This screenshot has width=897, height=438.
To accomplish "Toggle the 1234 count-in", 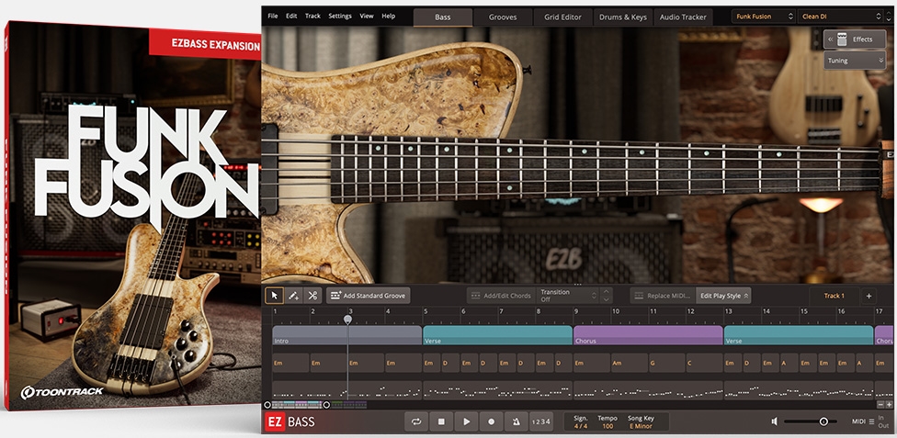I will [x=540, y=422].
